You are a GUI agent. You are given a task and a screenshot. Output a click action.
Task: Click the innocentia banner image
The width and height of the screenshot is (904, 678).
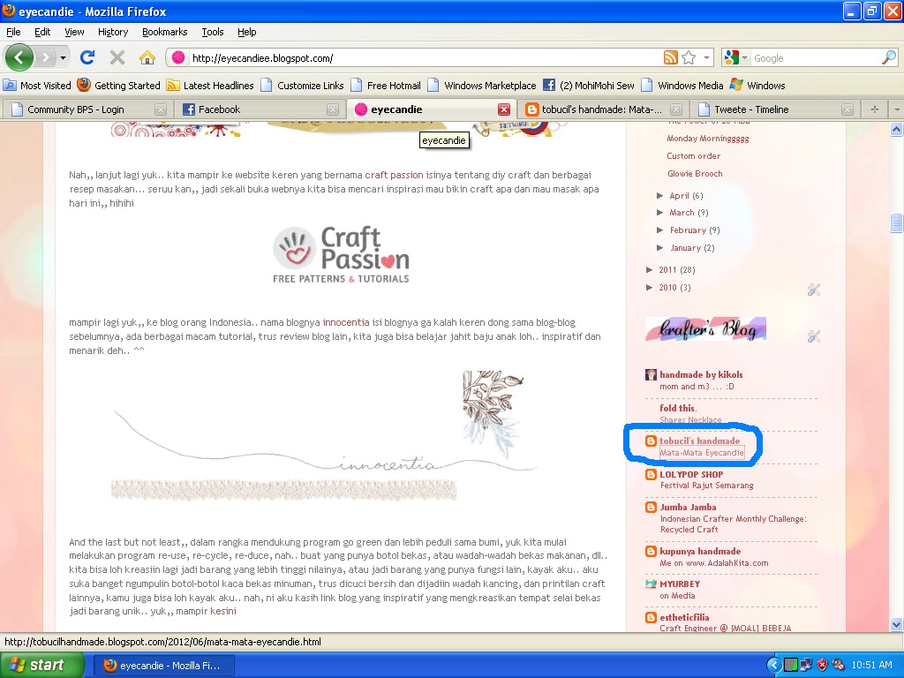point(323,435)
